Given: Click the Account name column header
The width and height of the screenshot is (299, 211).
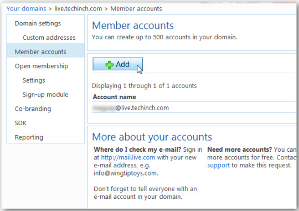Looking at the screenshot, I should [114, 97].
